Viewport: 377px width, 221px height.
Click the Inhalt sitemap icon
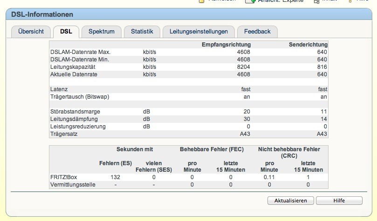point(316,1)
